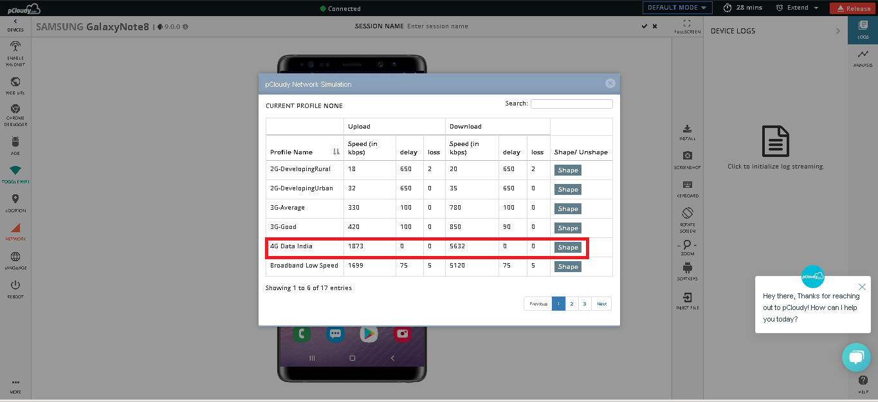The width and height of the screenshot is (878, 402).
Task: Shape the 4G Data India profile
Action: click(x=568, y=248)
